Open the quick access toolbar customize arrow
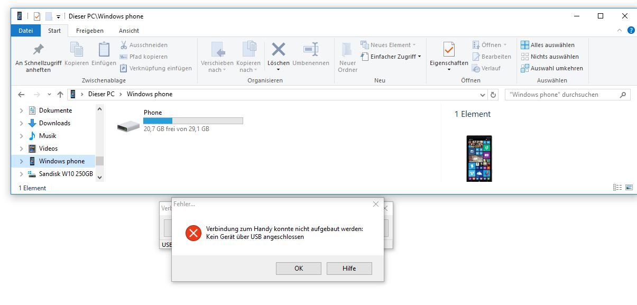 (x=58, y=16)
